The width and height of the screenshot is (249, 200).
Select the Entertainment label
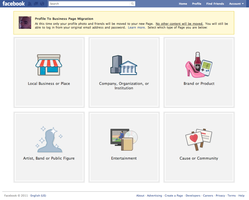pos(124,158)
